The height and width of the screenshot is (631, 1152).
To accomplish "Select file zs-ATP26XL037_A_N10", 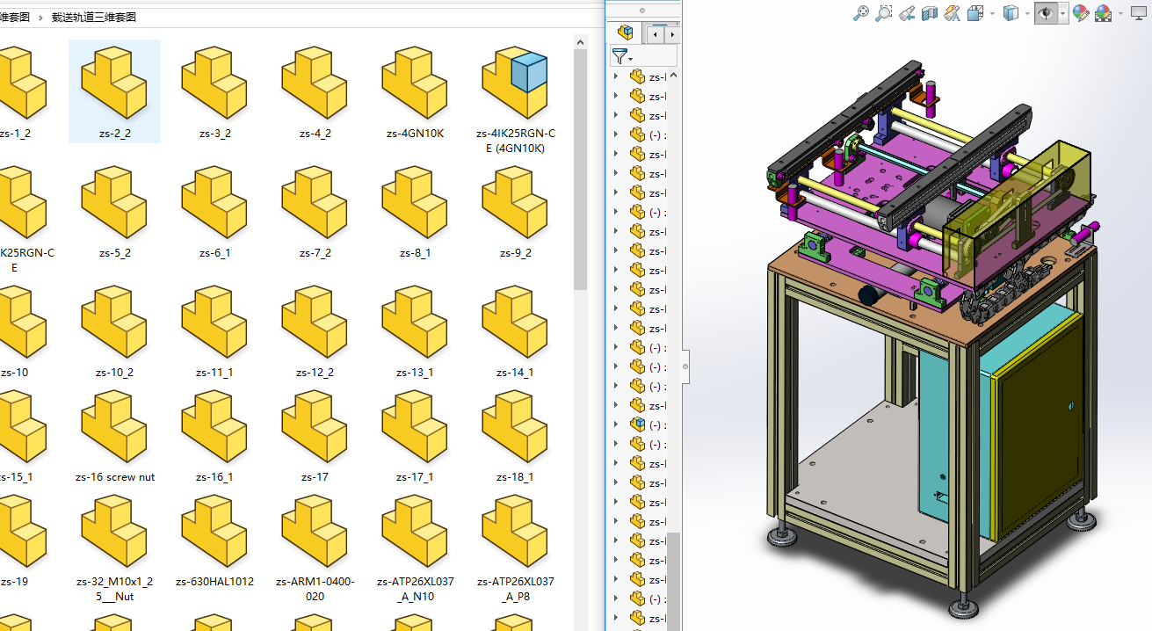I will (416, 548).
